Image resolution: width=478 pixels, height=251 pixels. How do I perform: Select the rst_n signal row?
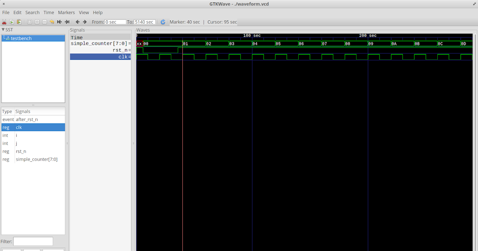pos(21,151)
